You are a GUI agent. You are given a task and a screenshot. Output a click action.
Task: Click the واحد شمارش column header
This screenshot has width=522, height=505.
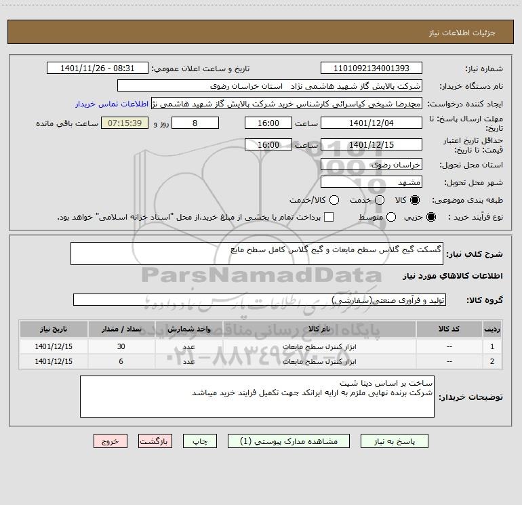(188, 329)
